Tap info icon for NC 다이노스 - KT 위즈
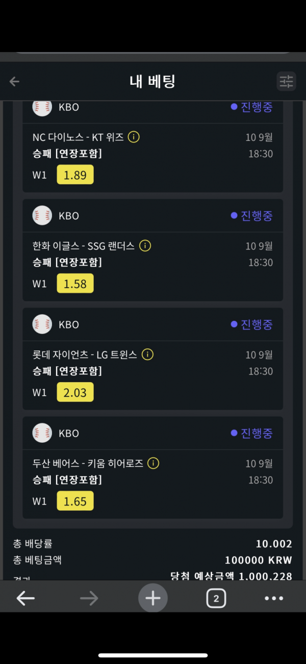Screen dimensions: 306x664 (x=134, y=137)
